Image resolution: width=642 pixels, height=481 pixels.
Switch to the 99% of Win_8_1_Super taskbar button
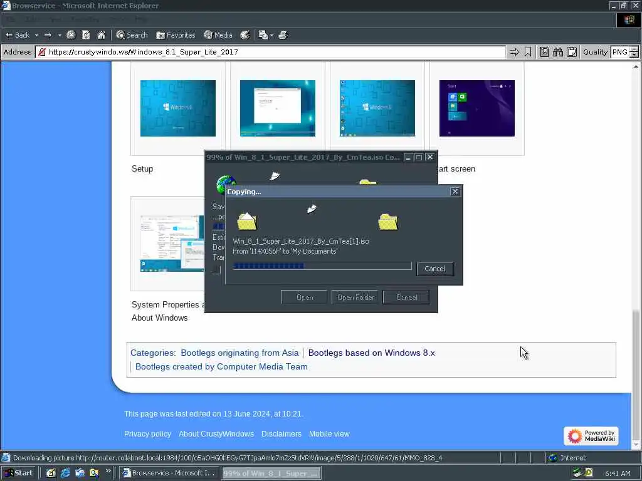click(272, 473)
